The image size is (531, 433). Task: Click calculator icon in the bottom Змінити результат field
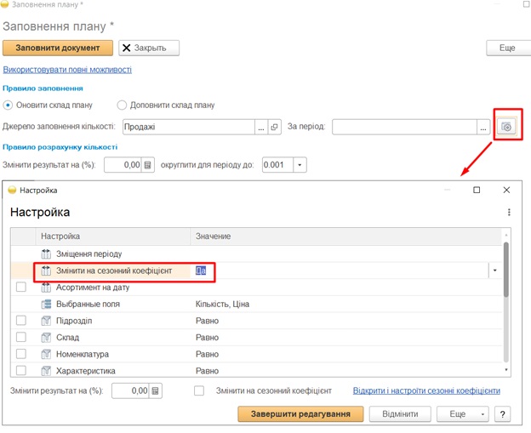click(156, 391)
